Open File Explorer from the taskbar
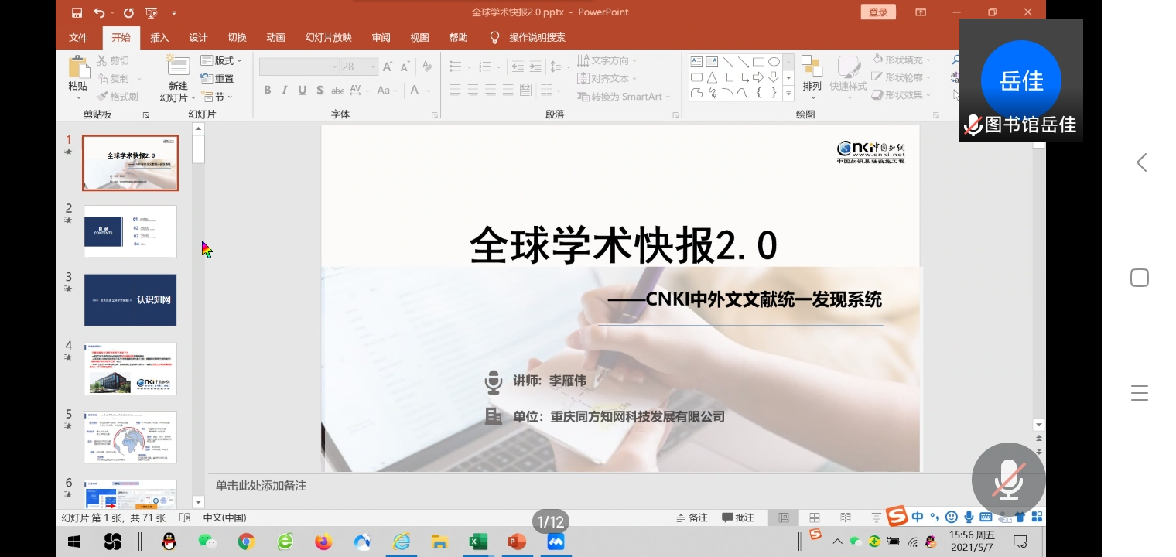Viewport: 1176px width, 557px height. (x=439, y=542)
